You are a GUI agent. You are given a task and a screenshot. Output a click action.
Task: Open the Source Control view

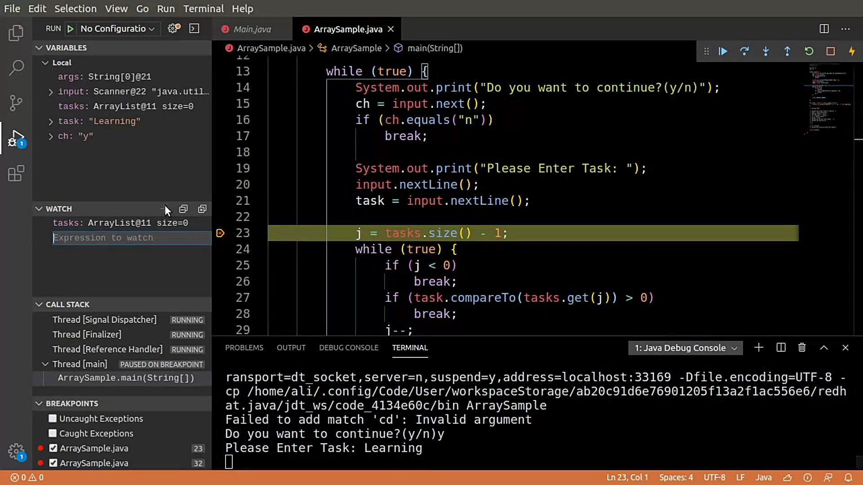point(16,103)
